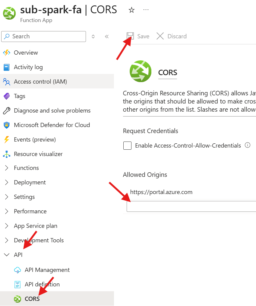Click the Discard X icon
Screen dimensions: 256x306
click(160, 36)
